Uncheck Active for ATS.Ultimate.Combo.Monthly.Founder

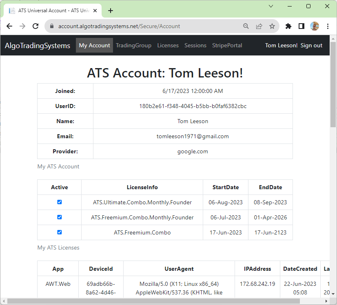click(60, 202)
